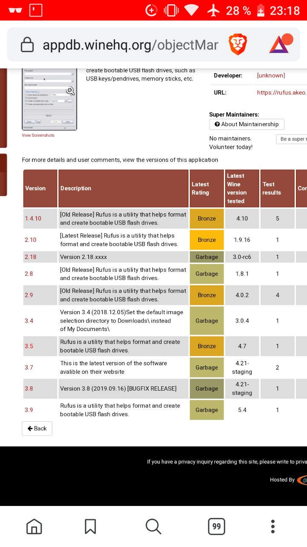Click Latest Wine version tested header
Viewport: 307px width, 547px height.
click(242, 188)
